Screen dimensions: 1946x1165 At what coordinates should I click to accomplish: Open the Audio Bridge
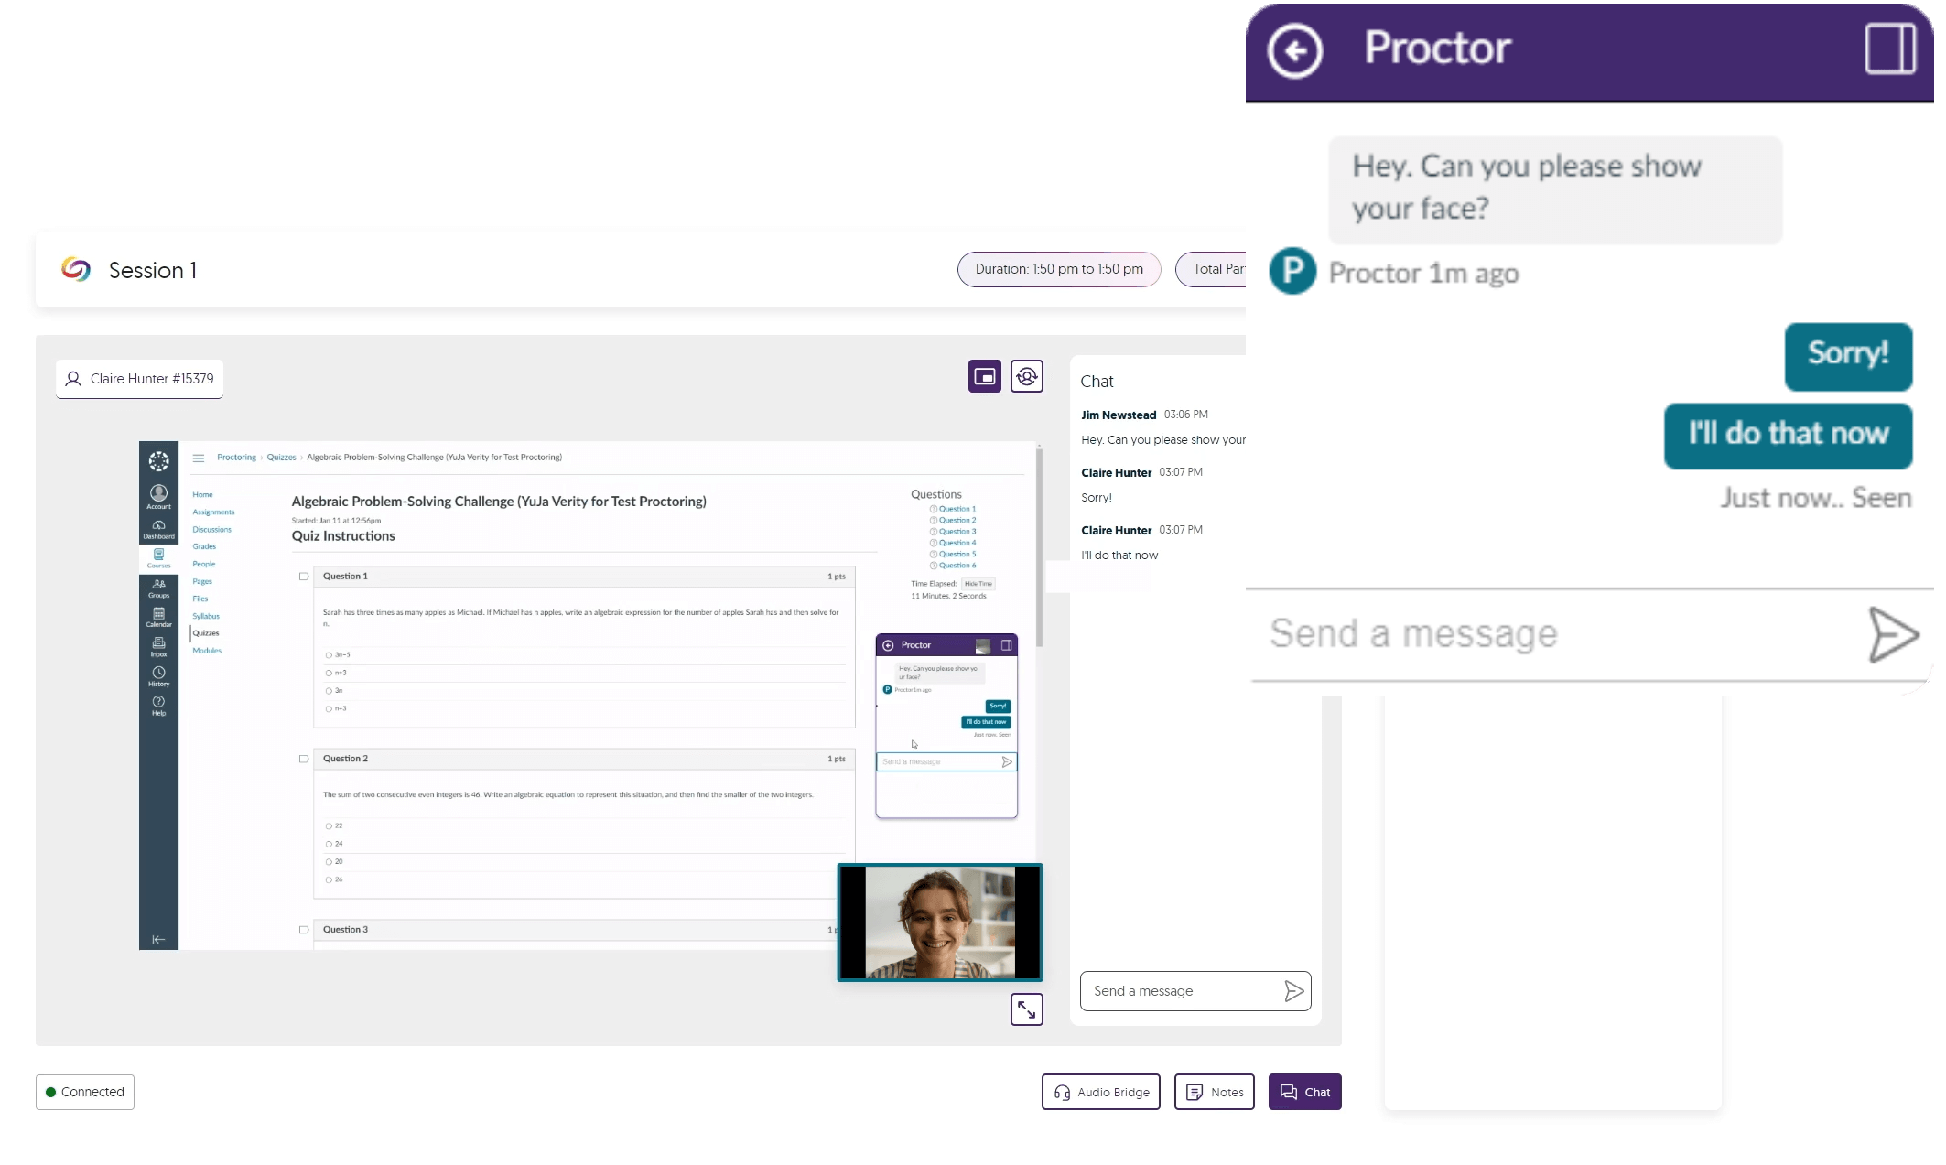click(1101, 1092)
